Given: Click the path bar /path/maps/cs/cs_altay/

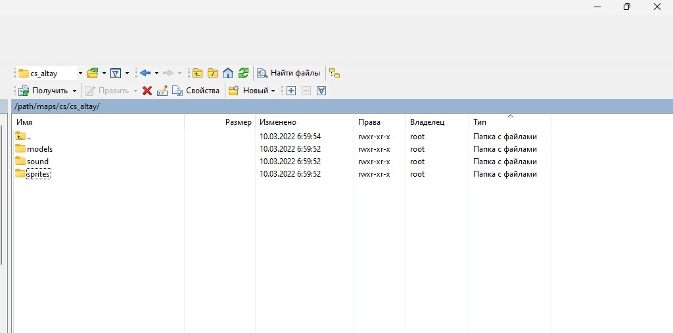Looking at the screenshot, I should click(57, 106).
